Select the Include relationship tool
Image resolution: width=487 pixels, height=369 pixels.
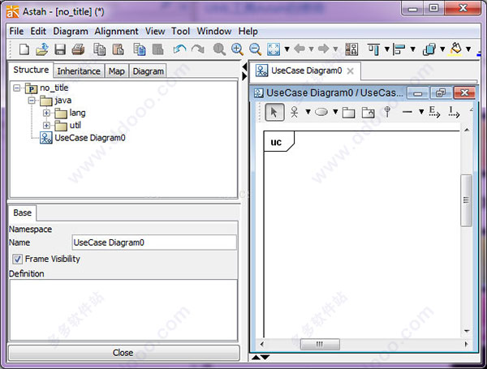click(x=454, y=112)
